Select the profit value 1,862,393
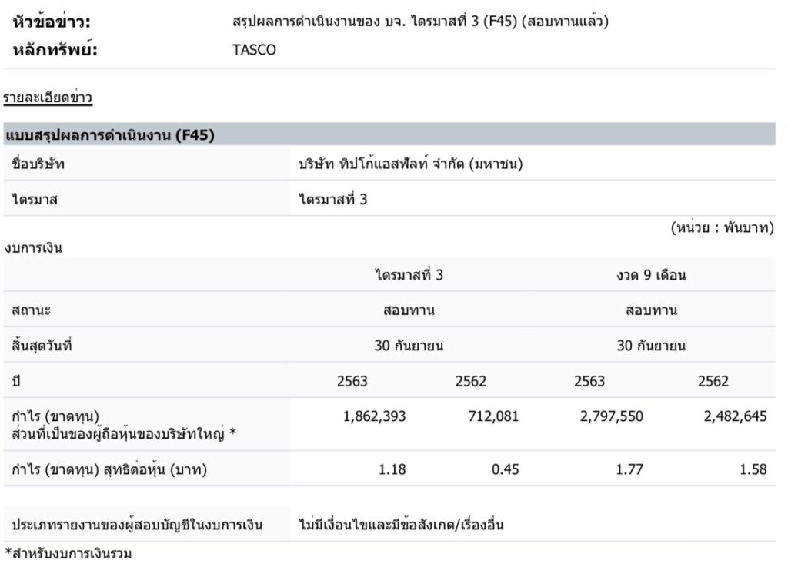Image resolution: width=788 pixels, height=570 pixels. (374, 416)
